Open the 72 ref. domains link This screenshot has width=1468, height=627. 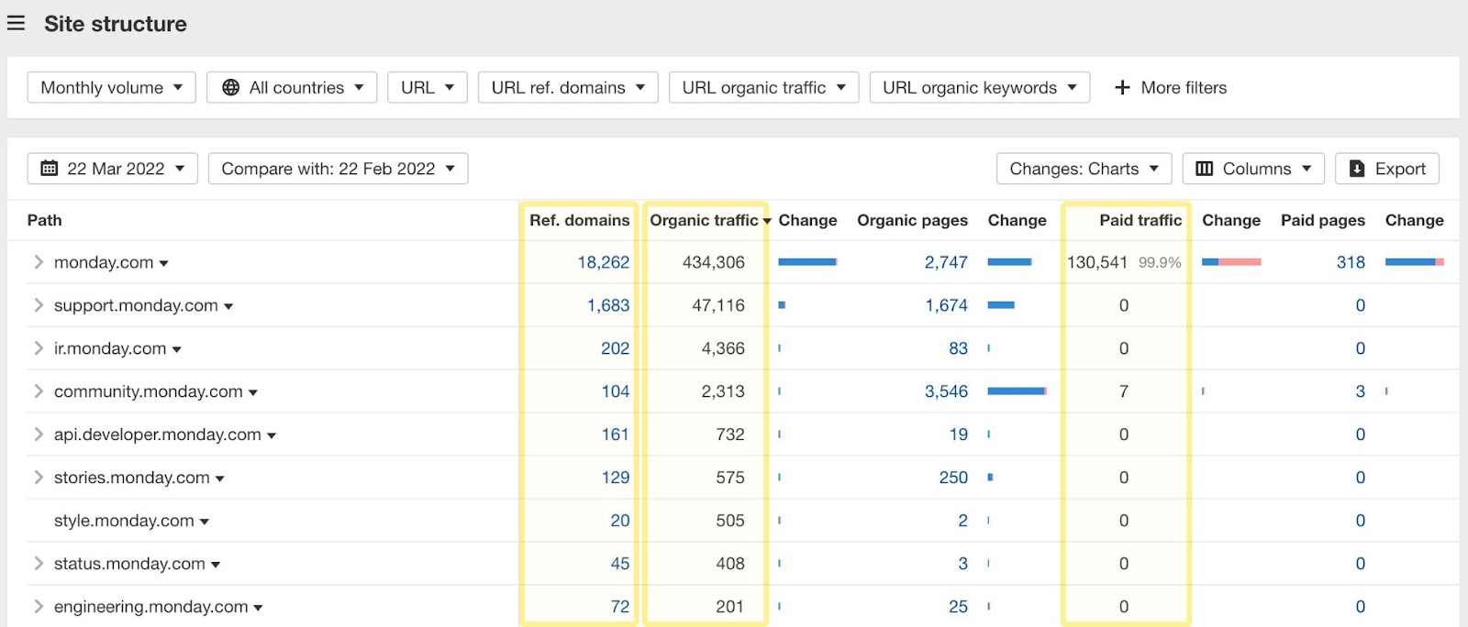(620, 607)
